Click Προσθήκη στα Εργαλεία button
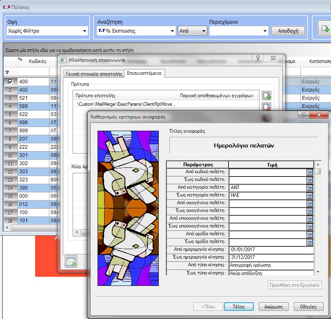 (x=295, y=285)
